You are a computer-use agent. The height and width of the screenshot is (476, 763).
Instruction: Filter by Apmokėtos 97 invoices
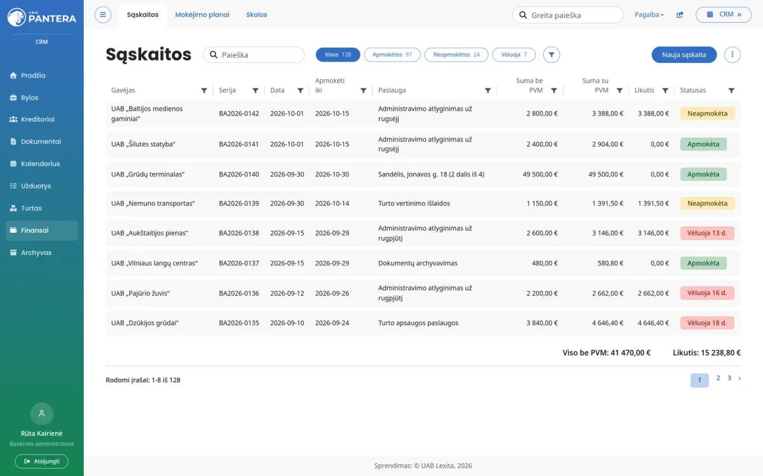pos(392,55)
